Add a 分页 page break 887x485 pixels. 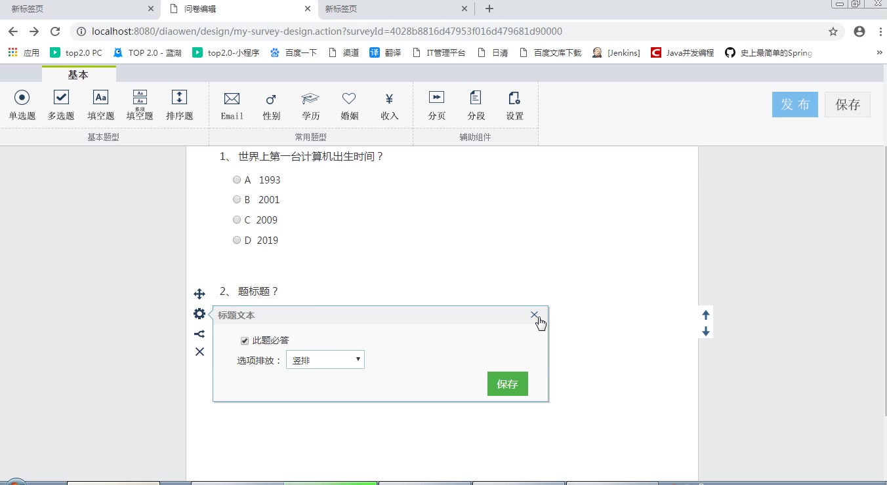[436, 105]
